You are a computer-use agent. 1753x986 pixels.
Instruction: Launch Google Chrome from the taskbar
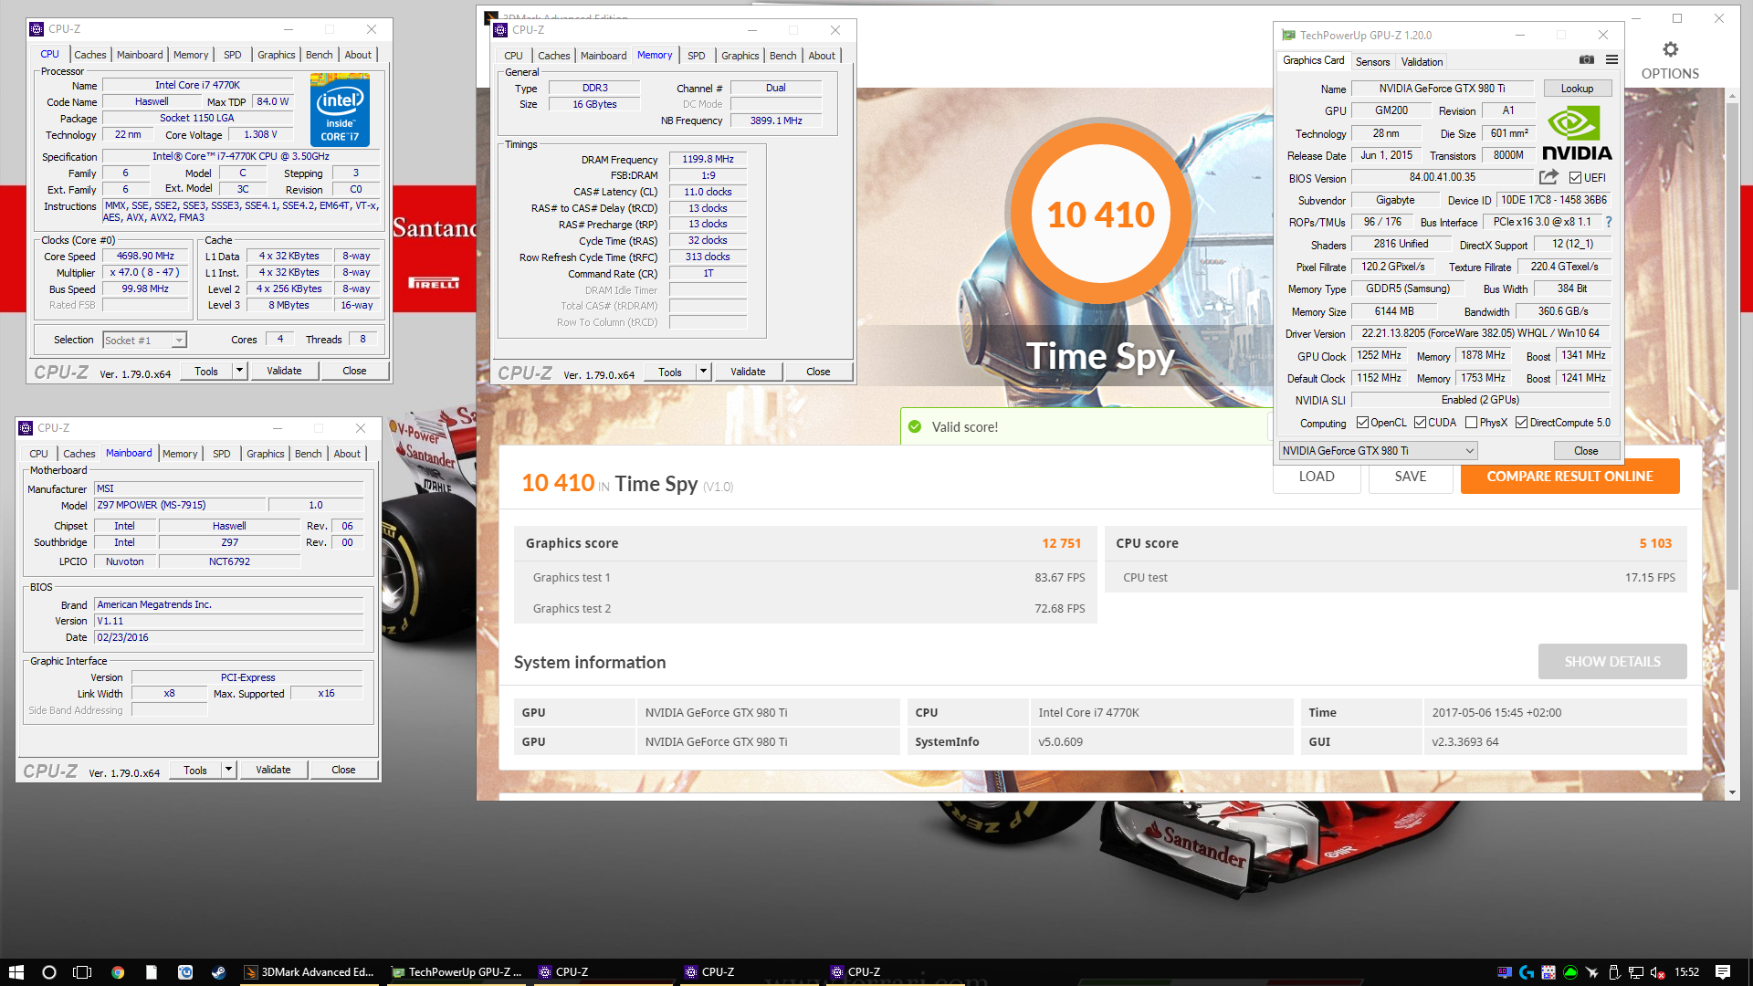pos(118,972)
